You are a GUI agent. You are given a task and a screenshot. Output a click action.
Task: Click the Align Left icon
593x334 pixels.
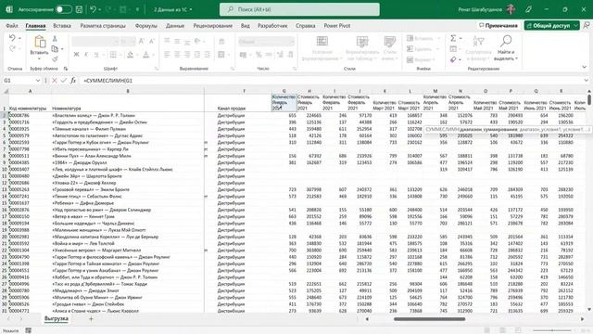tap(167, 55)
